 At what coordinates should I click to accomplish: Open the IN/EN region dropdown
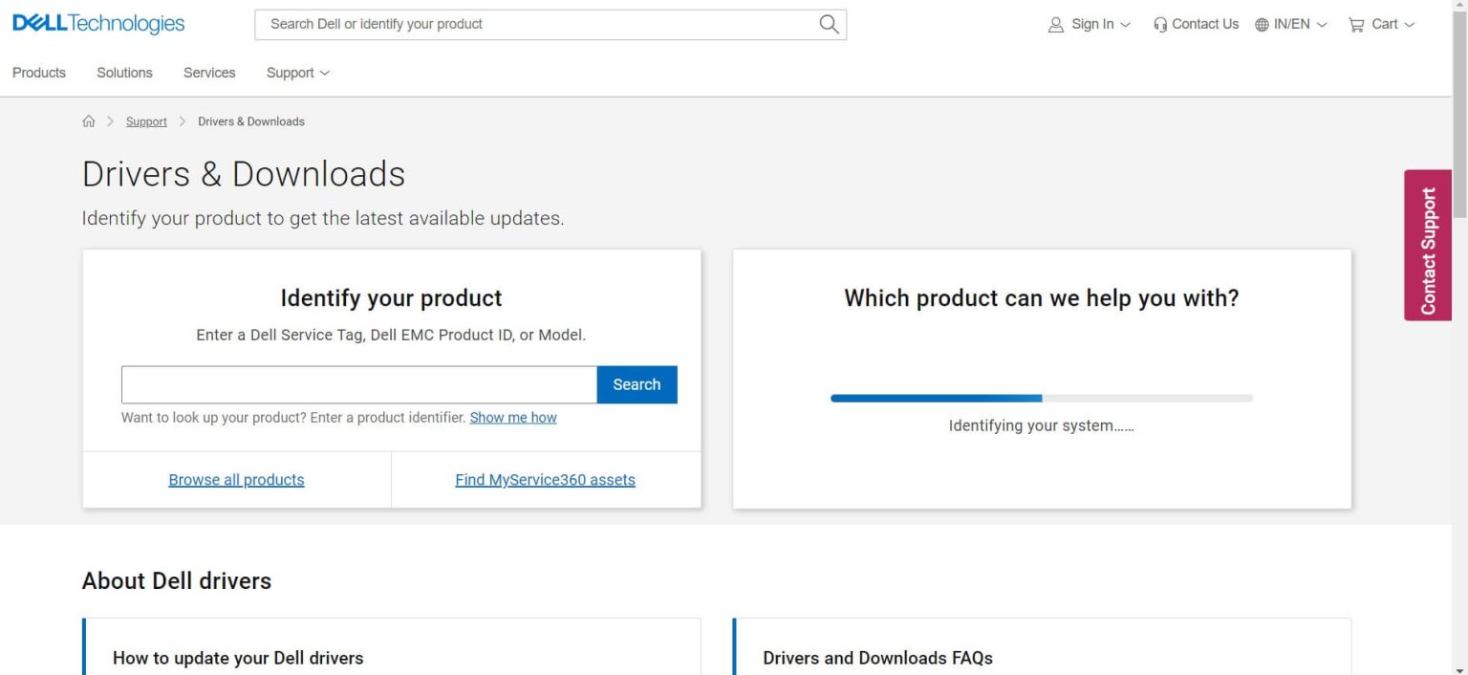click(x=1290, y=24)
